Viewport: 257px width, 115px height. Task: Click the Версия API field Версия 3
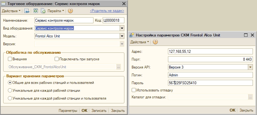(208, 67)
